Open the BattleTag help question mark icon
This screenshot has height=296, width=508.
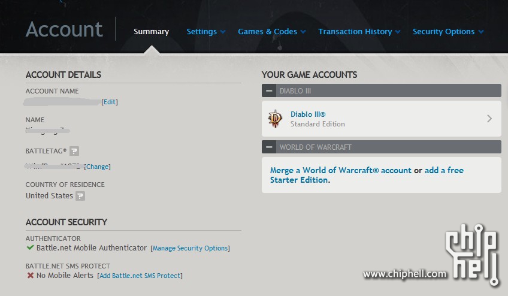point(74,151)
